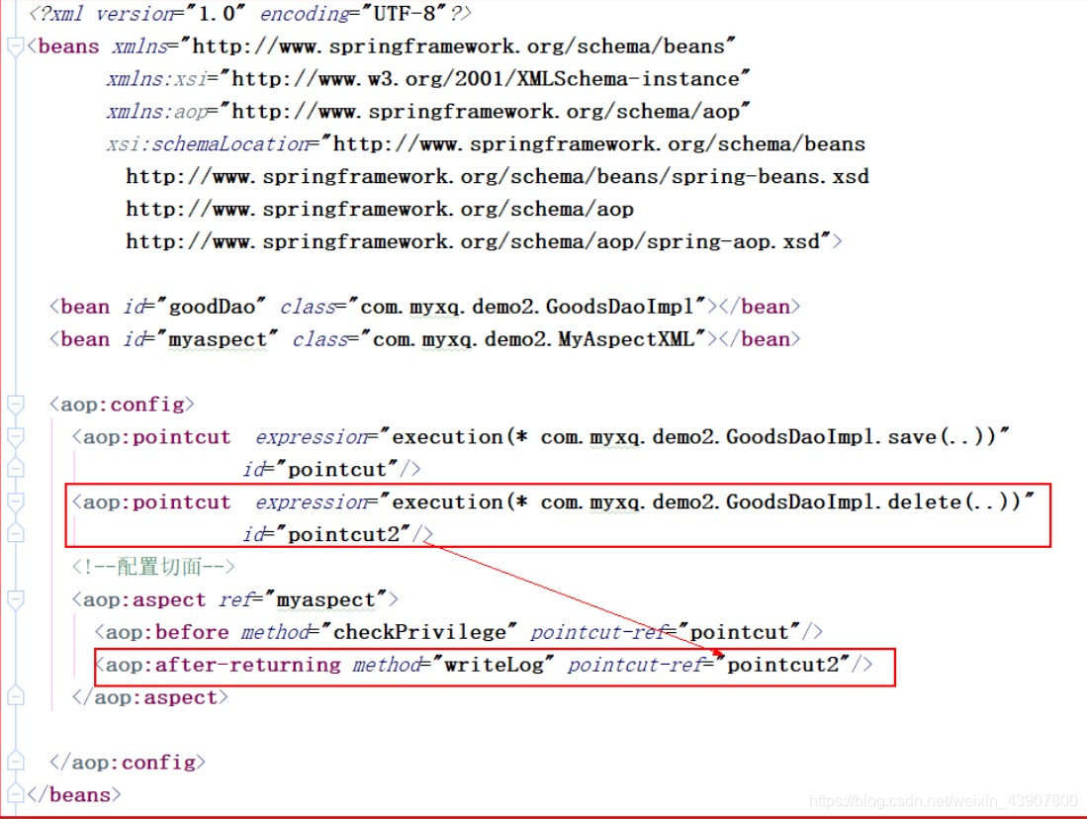
Task: Click pointcut-ref="pointcut" value in aop:before
Action: [x=739, y=632]
